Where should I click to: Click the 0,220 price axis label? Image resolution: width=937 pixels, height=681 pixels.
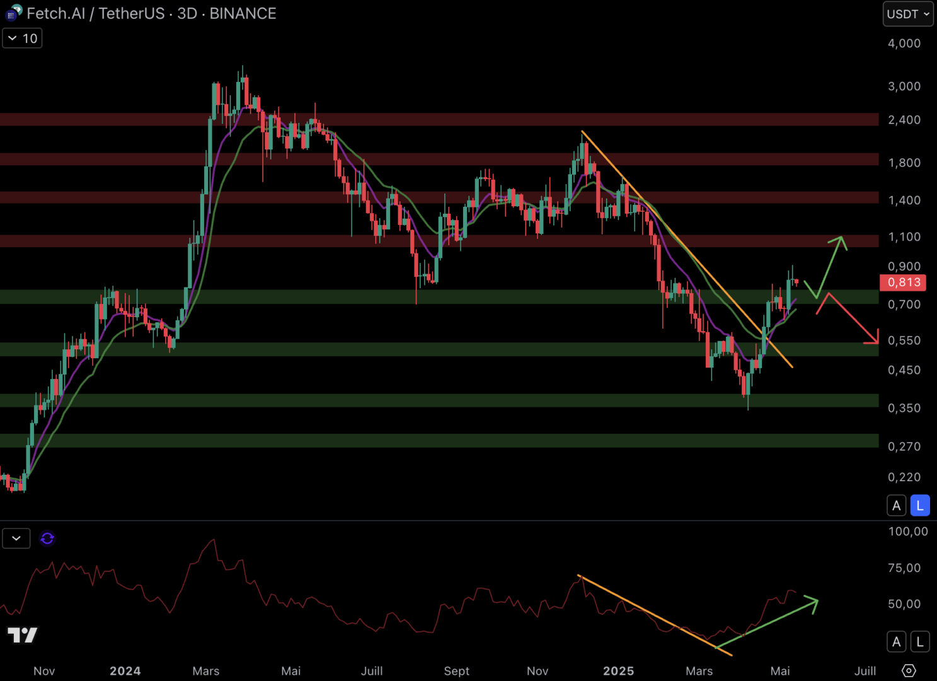(x=904, y=477)
